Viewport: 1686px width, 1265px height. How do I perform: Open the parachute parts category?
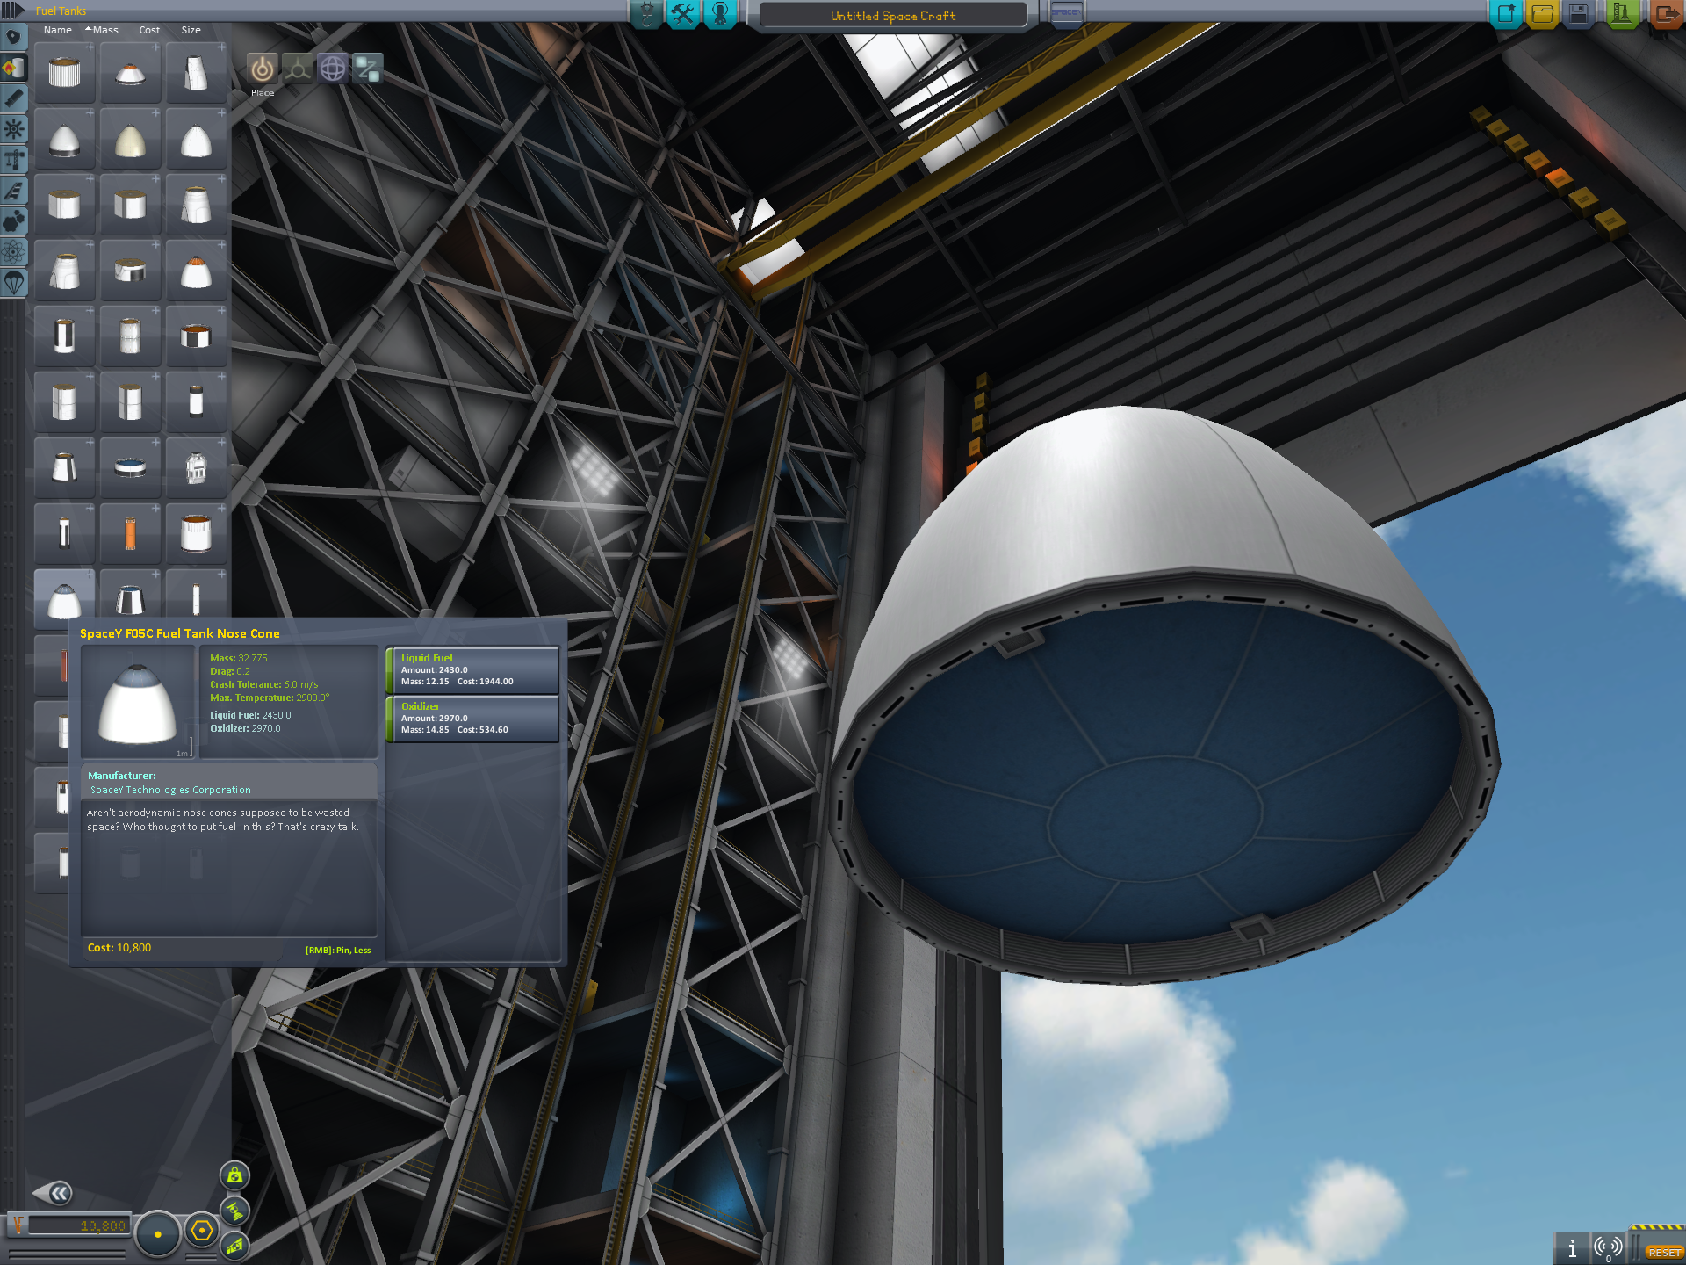coord(14,283)
